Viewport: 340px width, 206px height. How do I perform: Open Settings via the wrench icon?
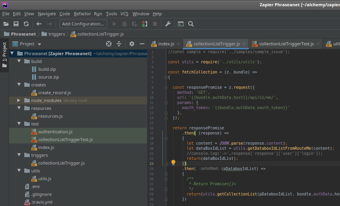click(168, 24)
